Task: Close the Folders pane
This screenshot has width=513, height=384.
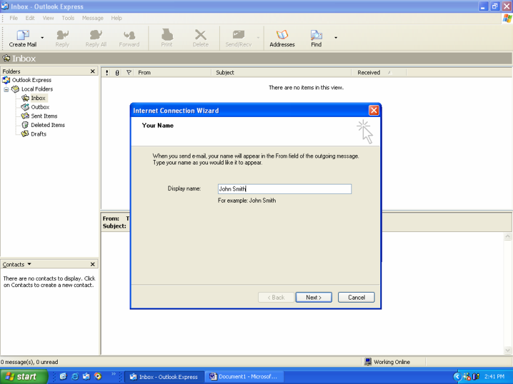Action: (x=93, y=71)
